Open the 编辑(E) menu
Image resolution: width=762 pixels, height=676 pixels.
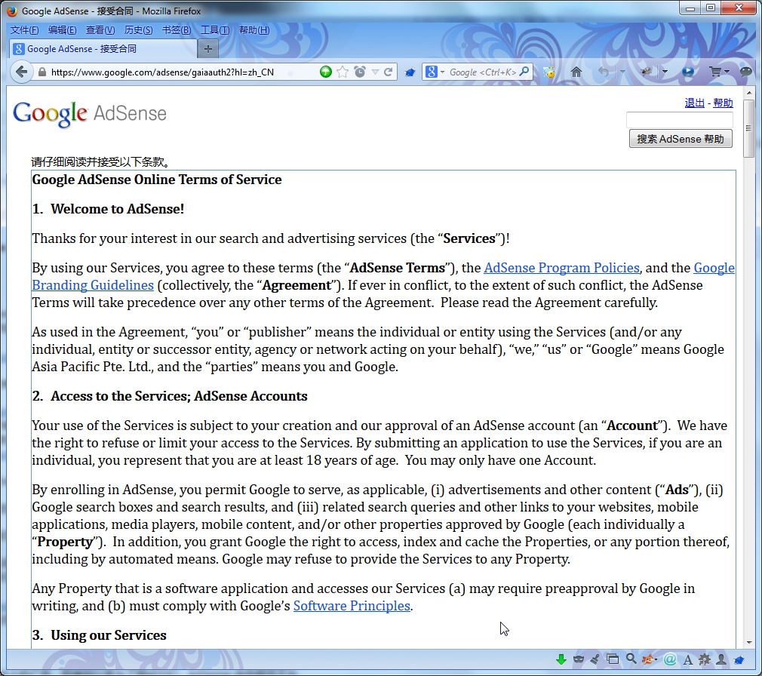coord(62,30)
